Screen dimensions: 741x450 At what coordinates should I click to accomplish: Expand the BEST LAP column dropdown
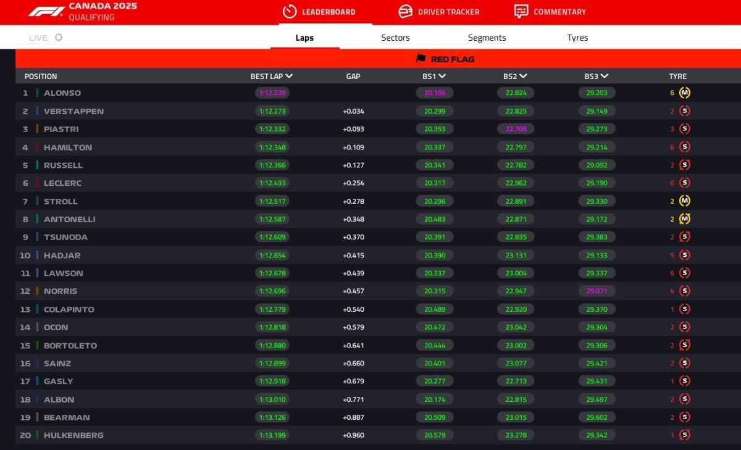289,77
